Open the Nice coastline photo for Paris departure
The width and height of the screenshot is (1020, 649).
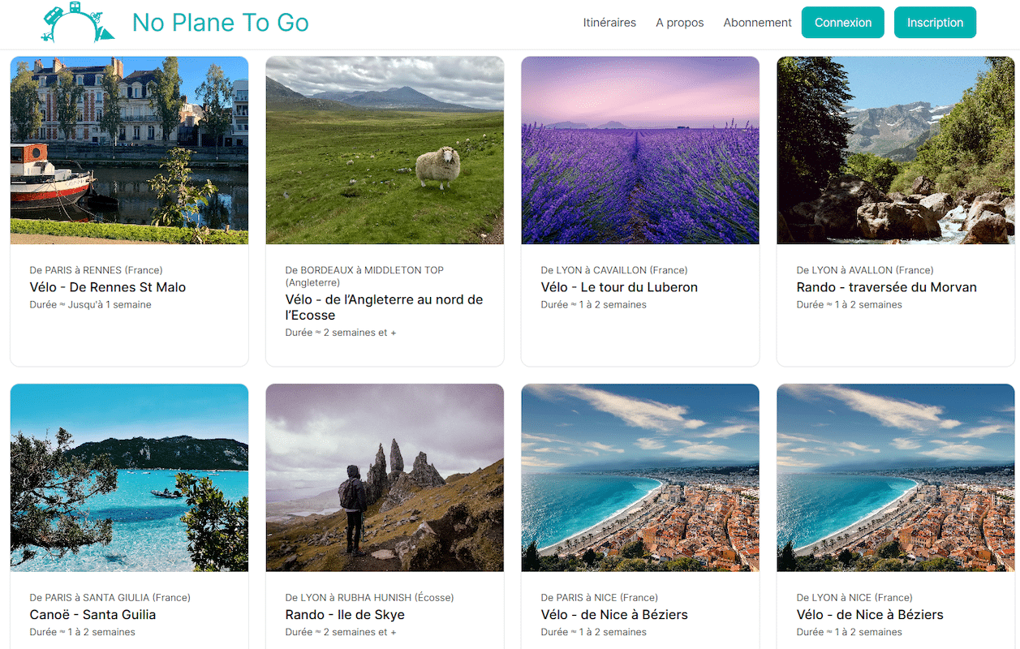tap(640, 478)
